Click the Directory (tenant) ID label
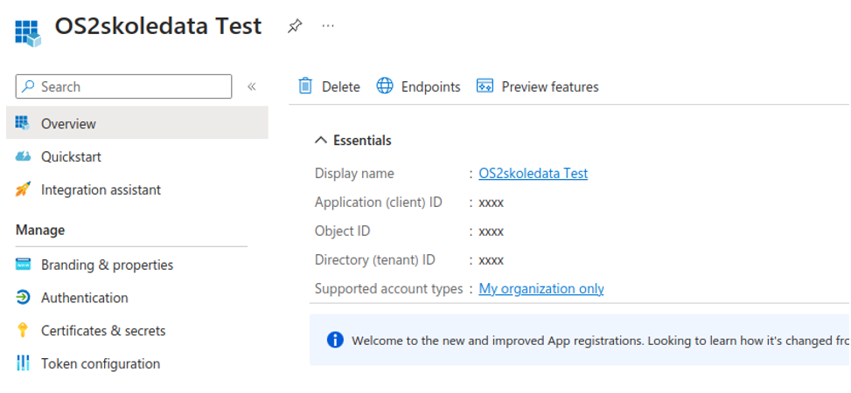The width and height of the screenshot is (851, 393). point(375,259)
